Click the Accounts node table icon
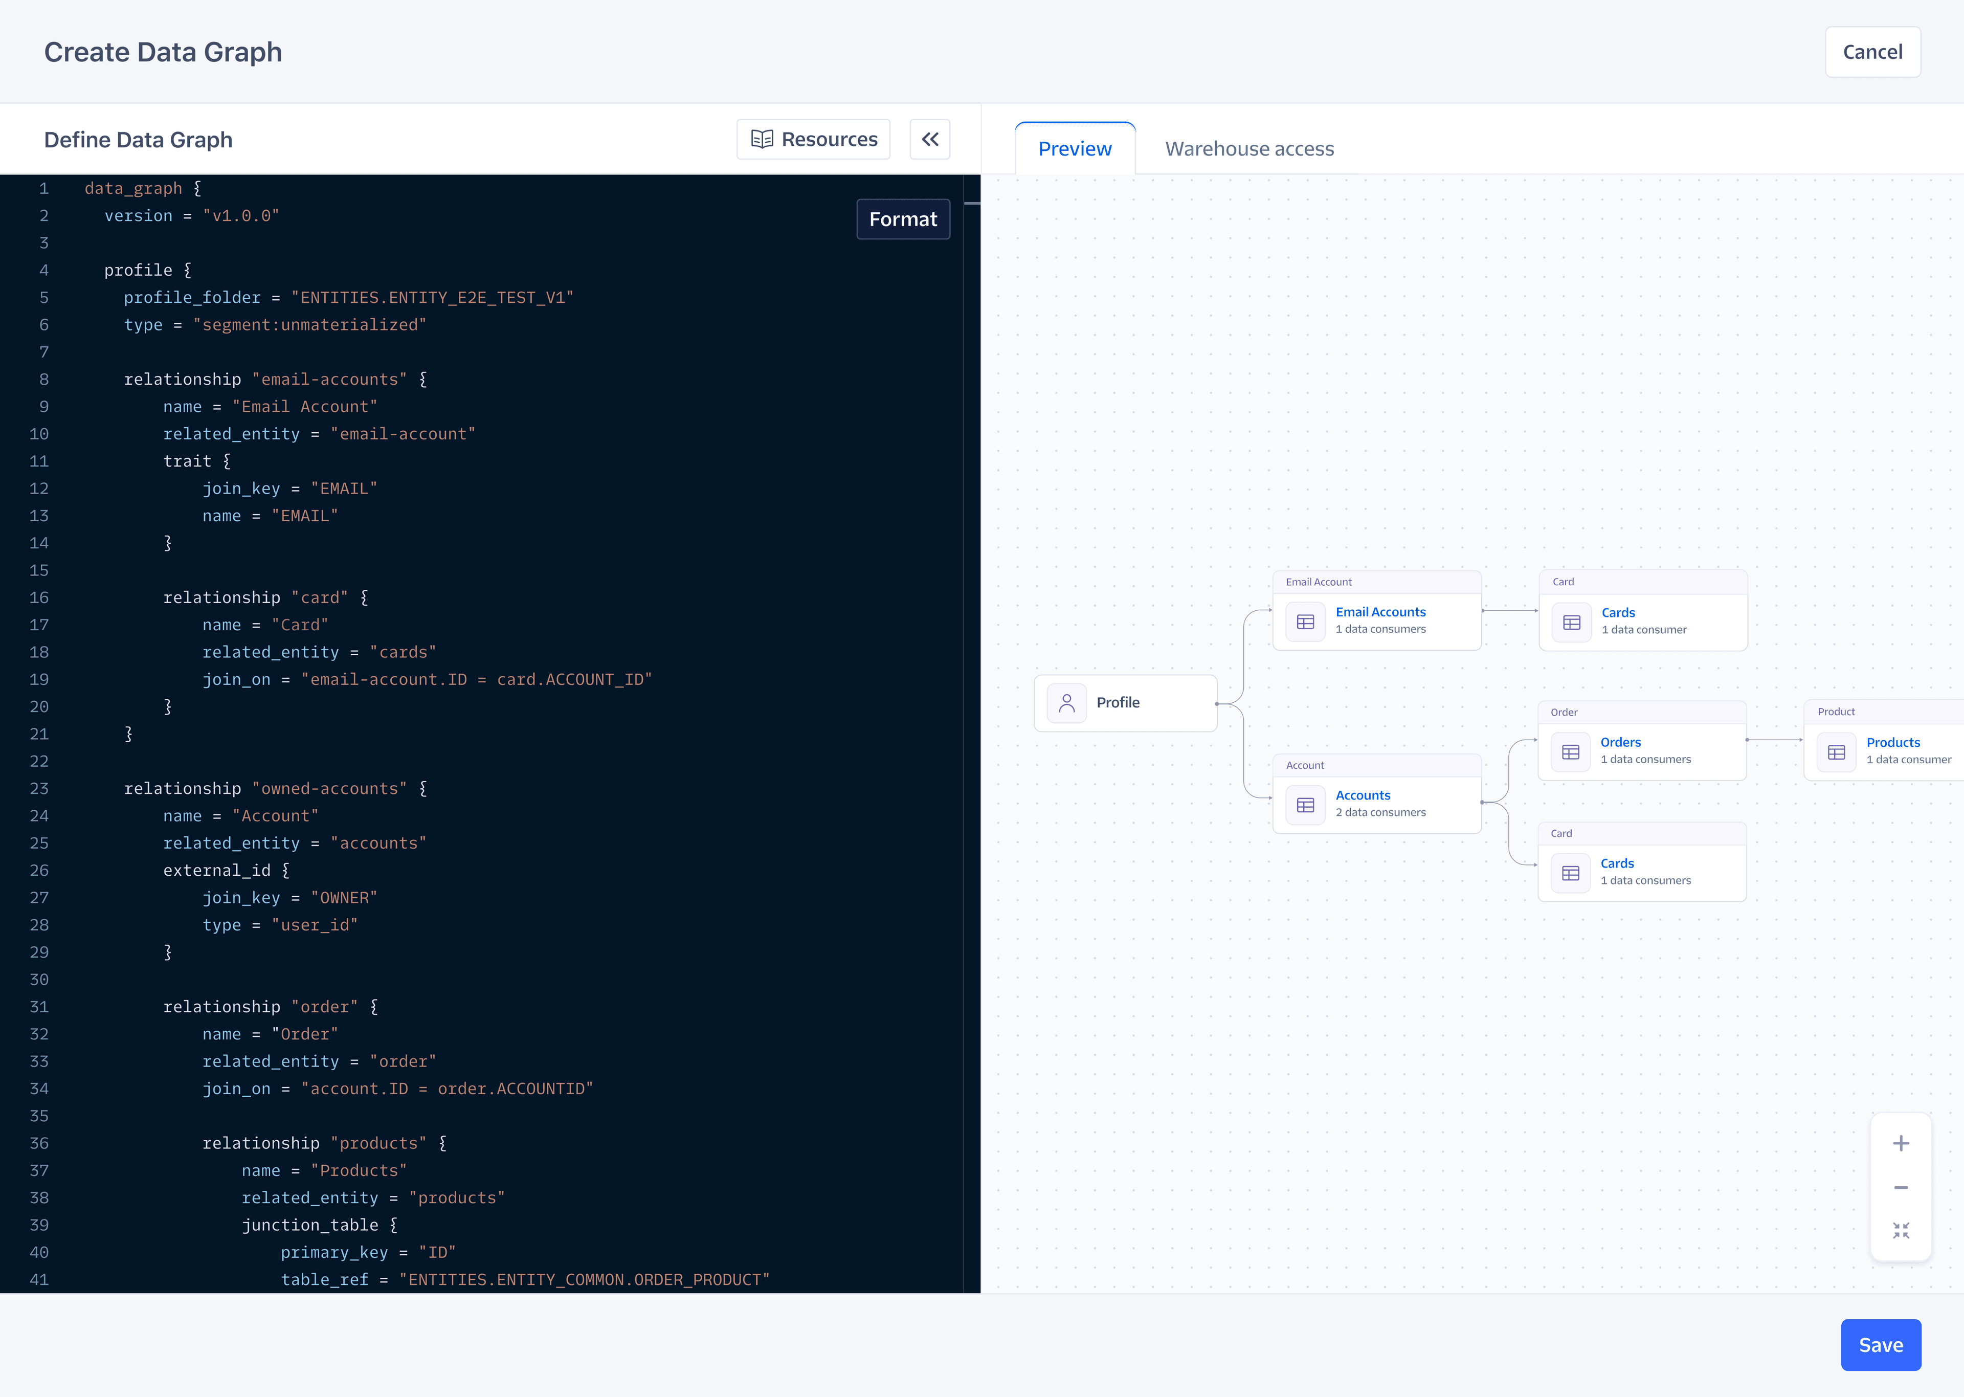This screenshot has height=1397, width=1964. [1304, 805]
